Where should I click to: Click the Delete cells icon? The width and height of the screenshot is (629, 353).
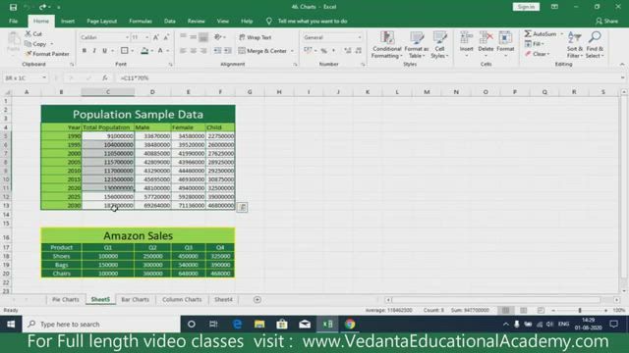point(486,38)
